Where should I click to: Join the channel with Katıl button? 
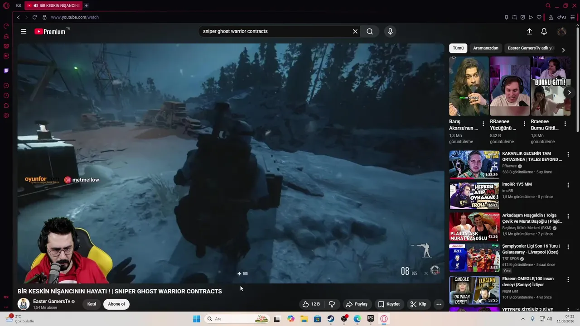click(92, 304)
